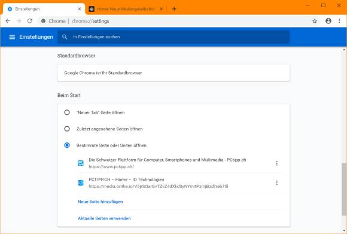Click the new tab plus button
Image resolution: width=347 pixels, height=234 pixels.
(174, 9)
